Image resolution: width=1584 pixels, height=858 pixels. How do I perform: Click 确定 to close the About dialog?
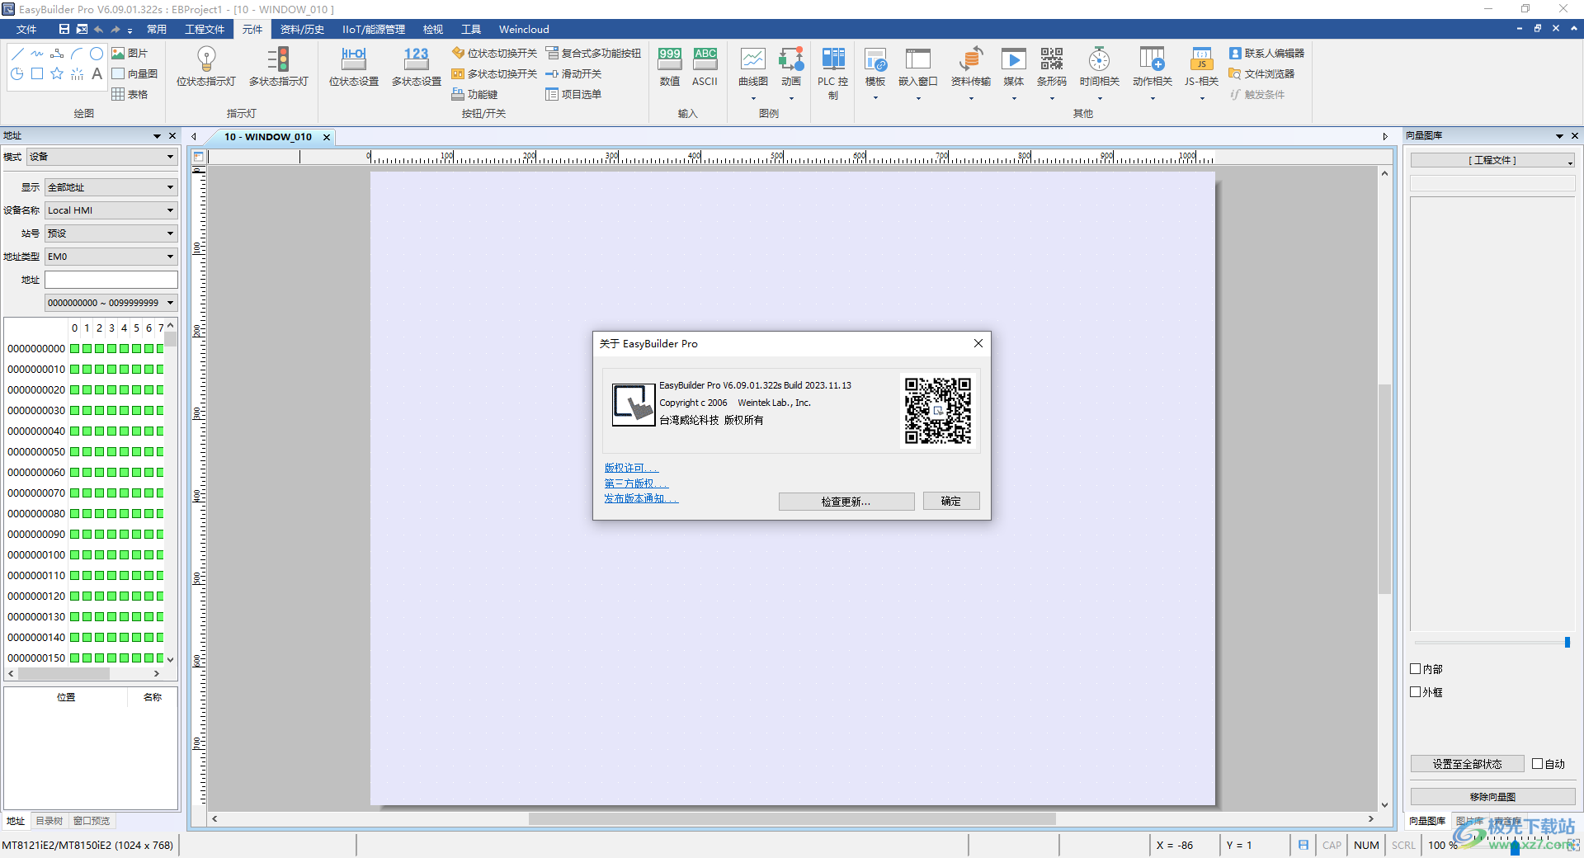tap(951, 502)
